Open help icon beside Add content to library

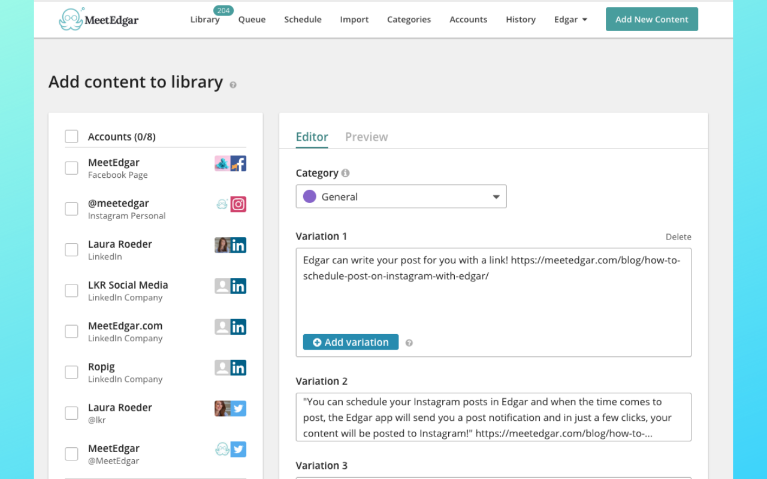point(233,85)
